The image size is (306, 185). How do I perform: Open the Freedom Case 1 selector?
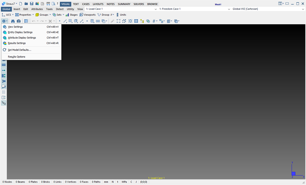click(x=170, y=9)
